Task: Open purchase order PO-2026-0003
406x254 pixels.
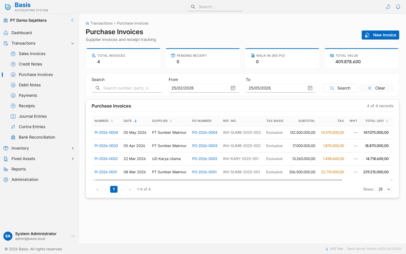Action: [205, 146]
